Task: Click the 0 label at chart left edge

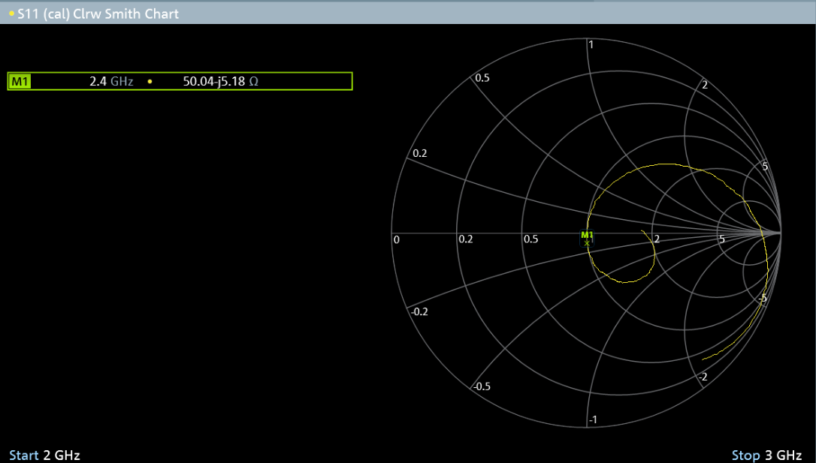Action: click(397, 239)
